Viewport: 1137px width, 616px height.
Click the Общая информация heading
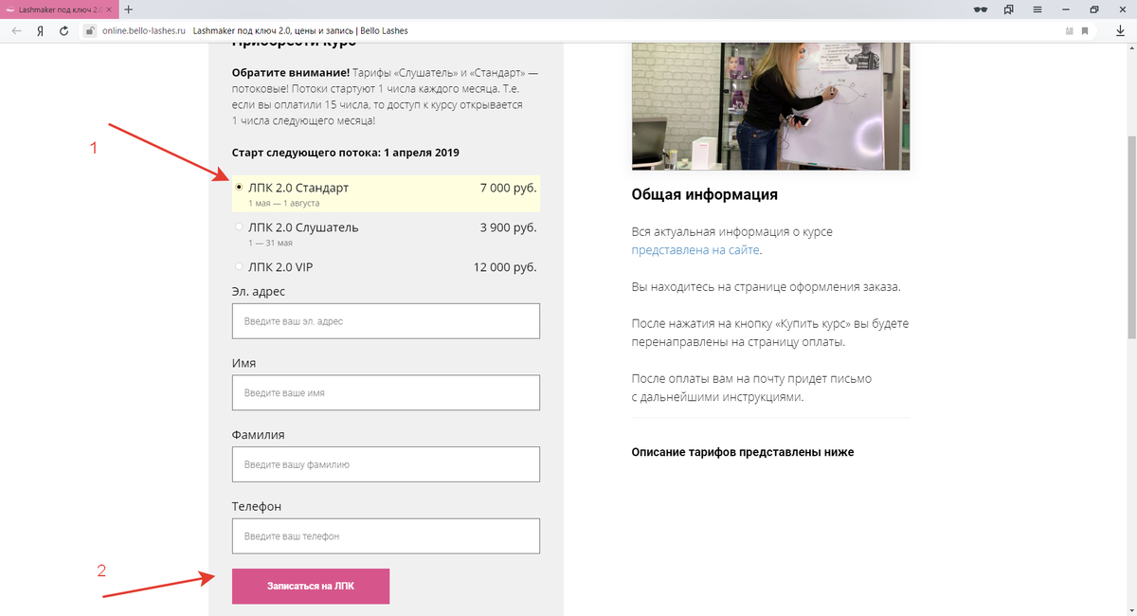coord(705,195)
